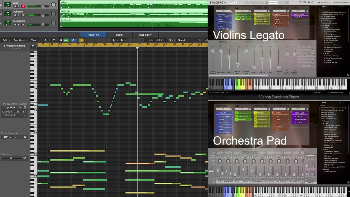Disable record on the solos track
The image size is (350, 197).
23,6
